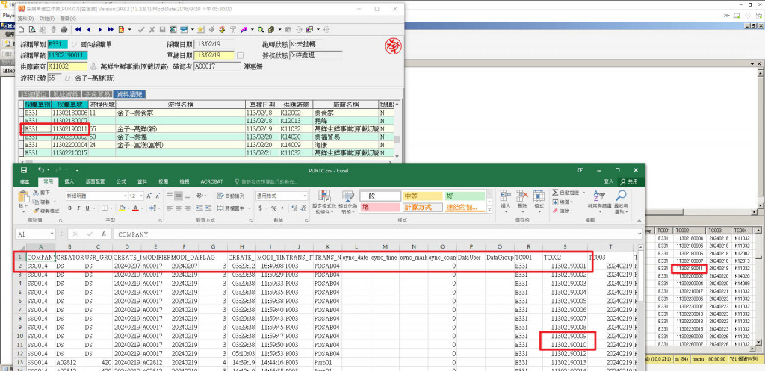
Task: Click the percent style icon in Excel
Action: pos(273,208)
